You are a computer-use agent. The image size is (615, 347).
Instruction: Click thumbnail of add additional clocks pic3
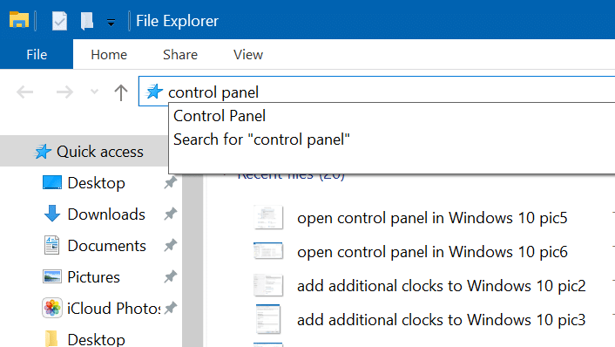point(268,319)
